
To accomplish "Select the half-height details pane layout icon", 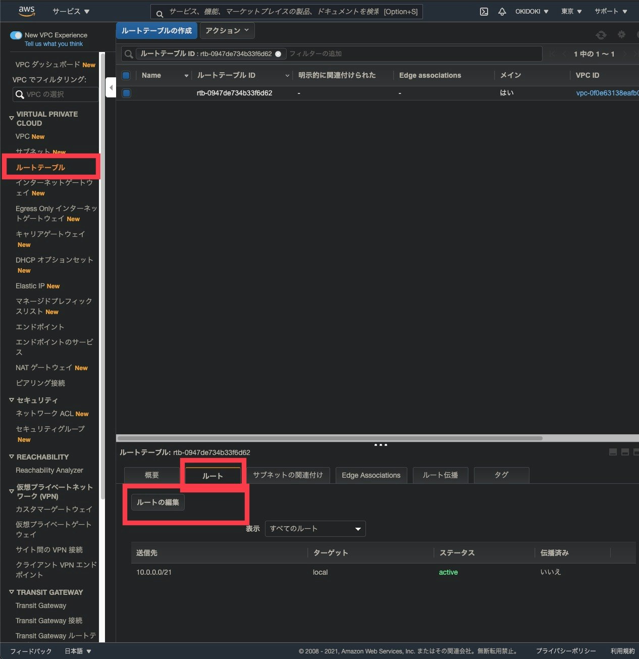I will tap(625, 452).
